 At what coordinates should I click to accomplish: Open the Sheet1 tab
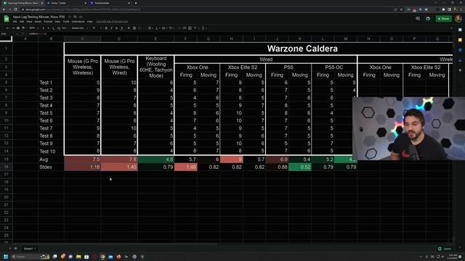[29, 249]
